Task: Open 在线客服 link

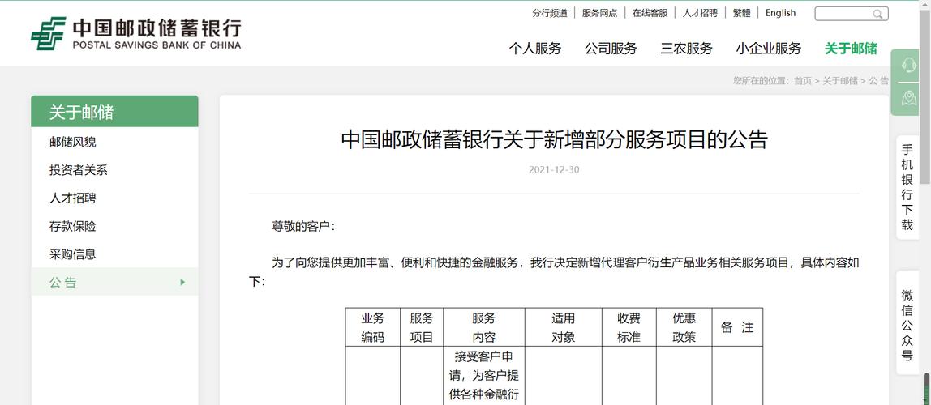Action: (650, 13)
